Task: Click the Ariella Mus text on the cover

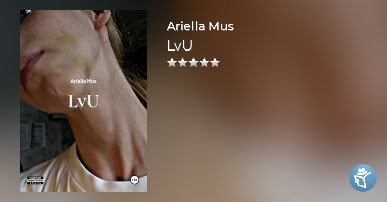Action: click(x=83, y=81)
